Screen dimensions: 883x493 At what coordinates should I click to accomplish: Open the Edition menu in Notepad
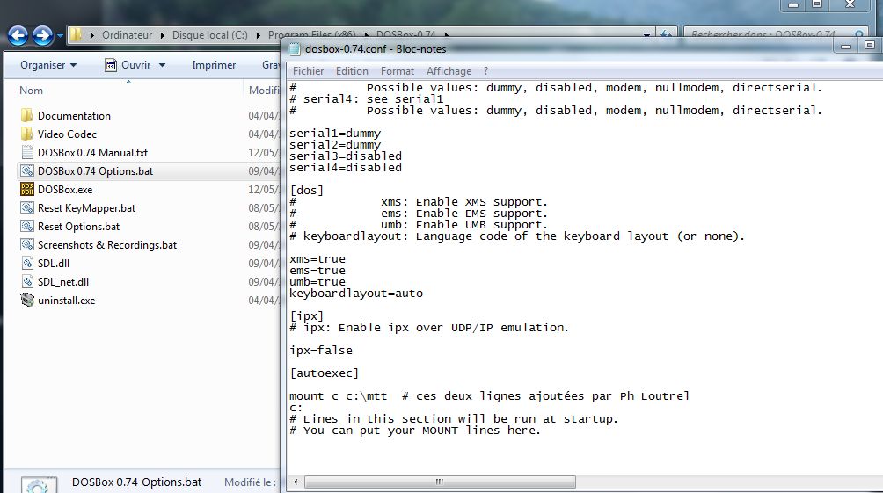352,71
